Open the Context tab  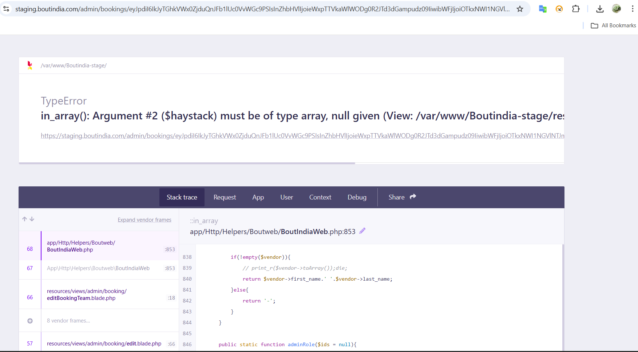pyautogui.click(x=320, y=197)
